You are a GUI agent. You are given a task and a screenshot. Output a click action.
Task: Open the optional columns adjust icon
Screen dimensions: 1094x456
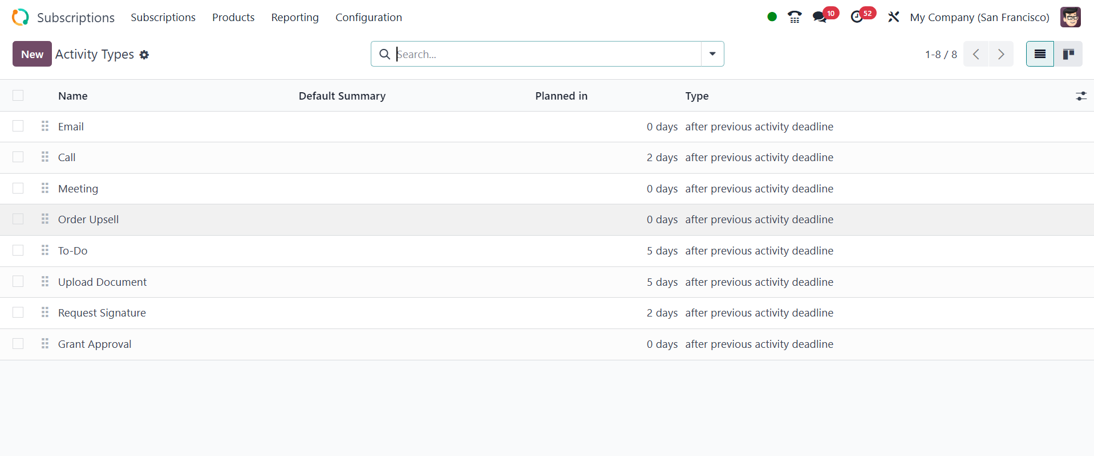(1081, 96)
